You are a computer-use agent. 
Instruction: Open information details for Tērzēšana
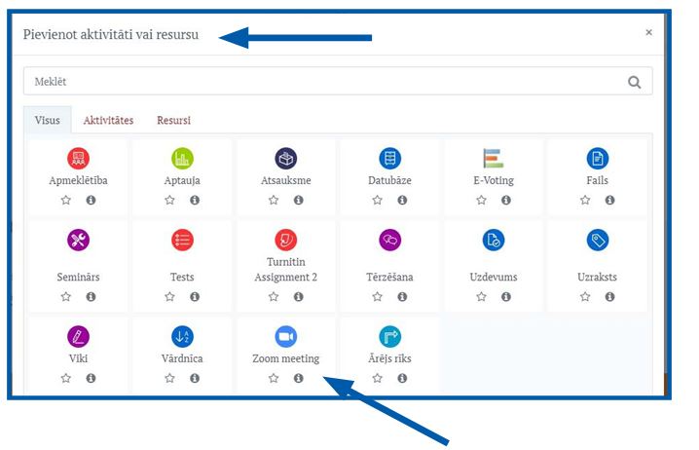point(402,297)
